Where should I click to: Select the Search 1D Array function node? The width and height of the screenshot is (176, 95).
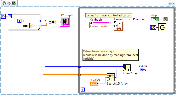tap(111, 77)
